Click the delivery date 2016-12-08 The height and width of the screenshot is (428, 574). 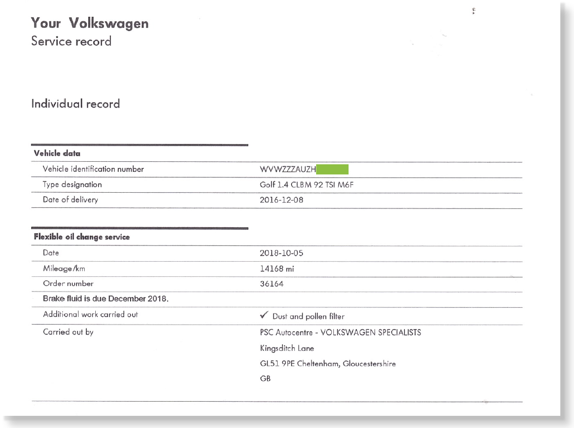(x=281, y=200)
